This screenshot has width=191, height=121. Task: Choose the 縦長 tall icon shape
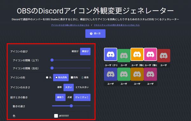[85, 77]
